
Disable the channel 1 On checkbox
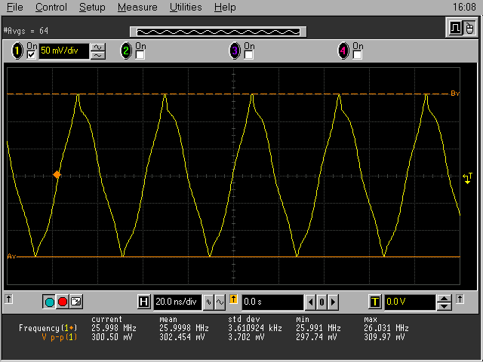(32, 55)
